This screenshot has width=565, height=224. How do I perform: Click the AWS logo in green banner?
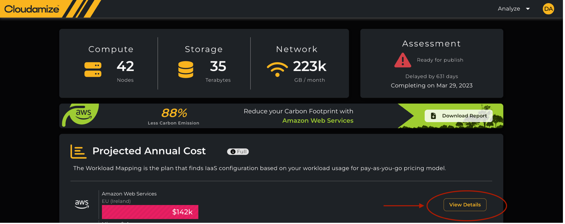click(x=83, y=114)
